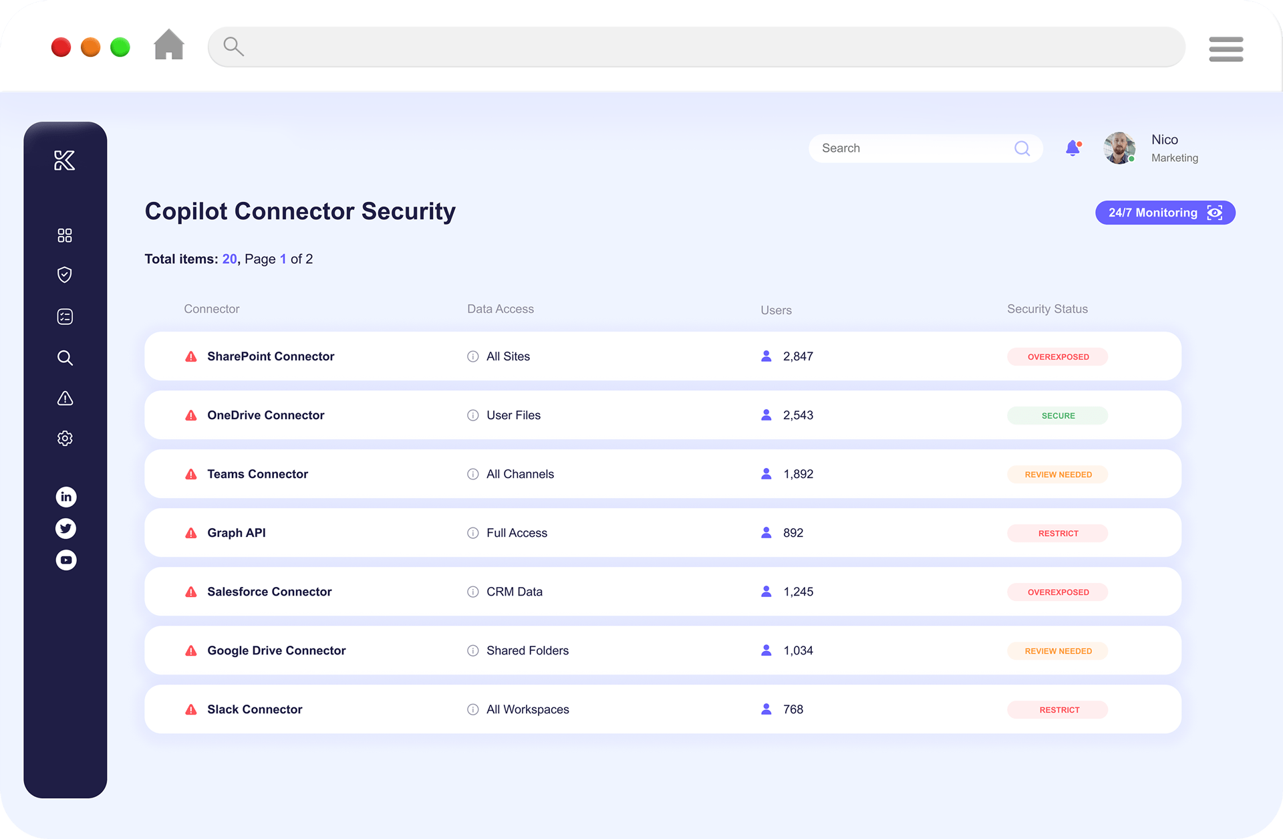
Task: Click the dashboard Search field
Action: [925, 148]
